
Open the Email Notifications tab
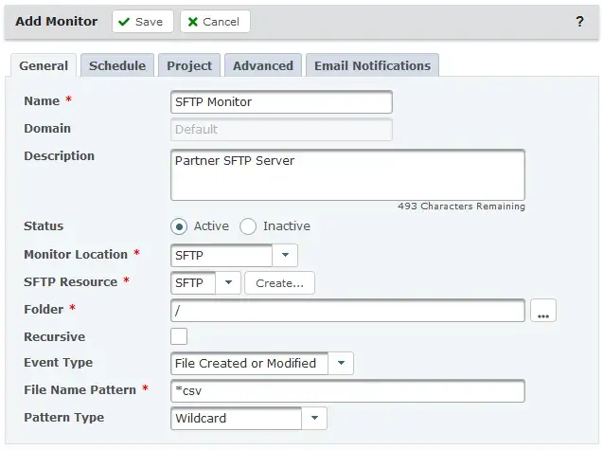[x=372, y=65]
